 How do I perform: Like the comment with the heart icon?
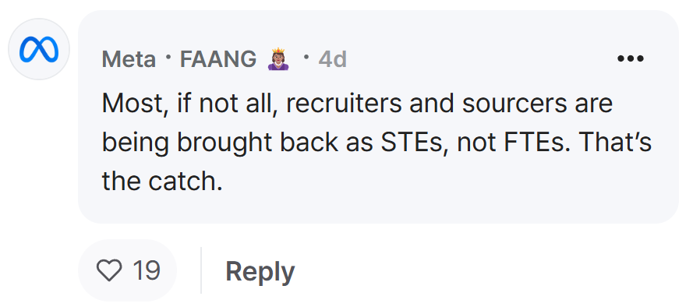[x=109, y=270]
